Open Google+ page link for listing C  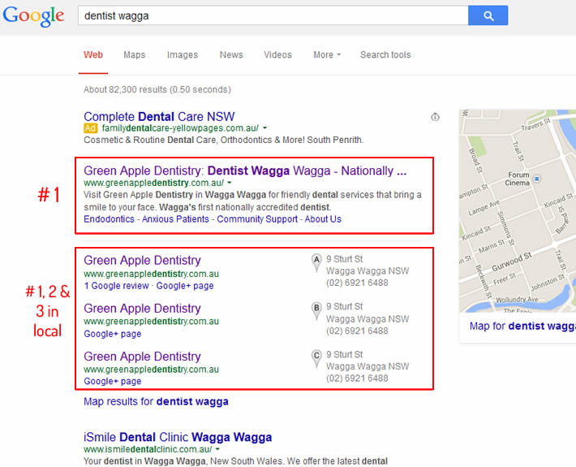tap(113, 381)
